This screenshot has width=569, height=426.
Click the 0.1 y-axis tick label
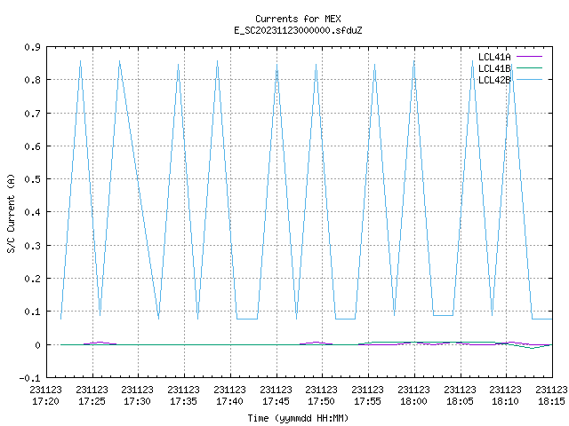click(32, 312)
